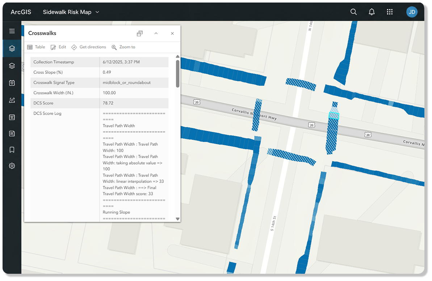Open notifications bell
Screen dimensions: 432x281
pos(372,12)
